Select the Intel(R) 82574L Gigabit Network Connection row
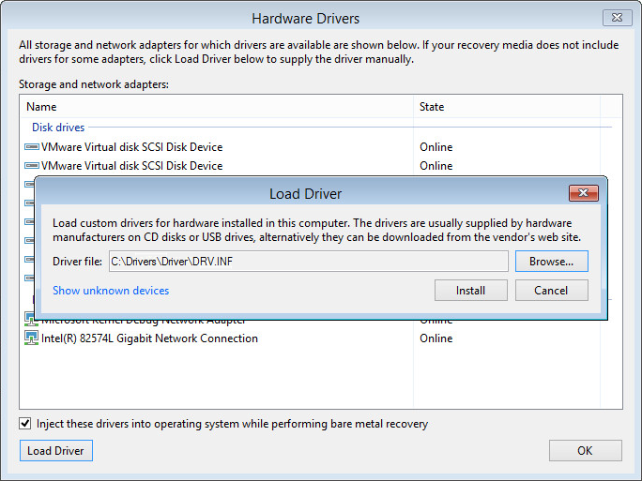Image resolution: width=642 pixels, height=481 pixels. point(149,338)
